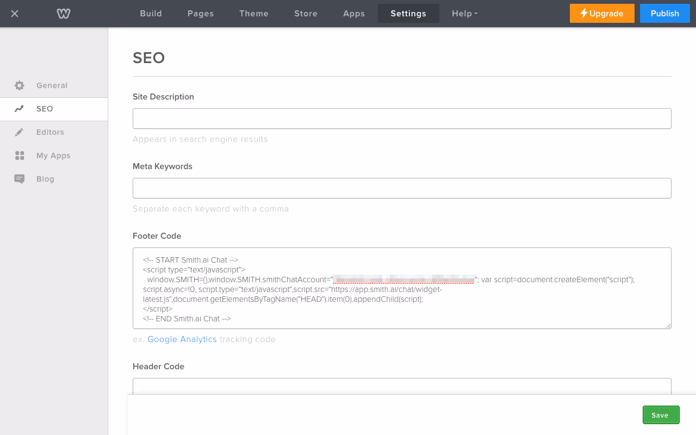Save the SEO settings
This screenshot has width=696, height=435.
[661, 415]
